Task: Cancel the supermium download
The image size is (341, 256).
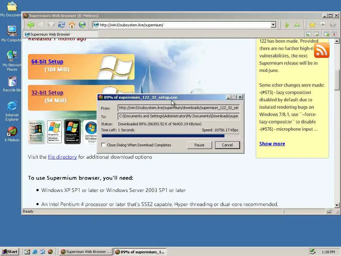Action: tap(227, 145)
